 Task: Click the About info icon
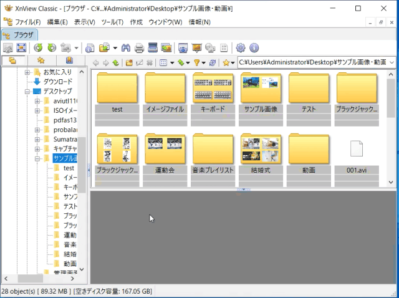(x=254, y=47)
